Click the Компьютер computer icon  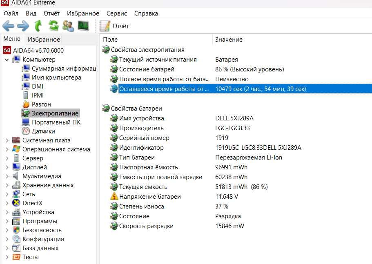click(16, 60)
